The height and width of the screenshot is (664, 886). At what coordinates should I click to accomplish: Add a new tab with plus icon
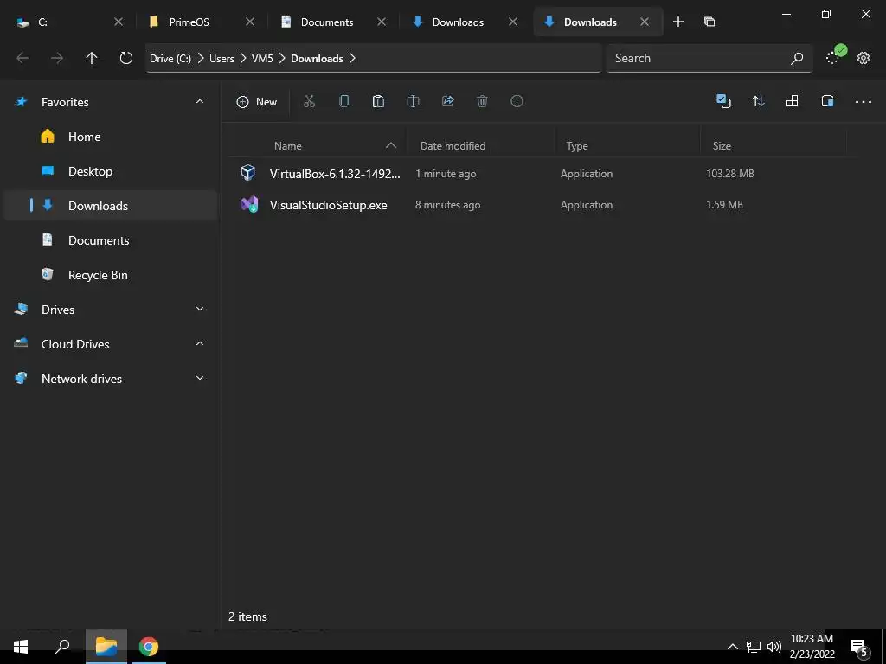click(678, 22)
